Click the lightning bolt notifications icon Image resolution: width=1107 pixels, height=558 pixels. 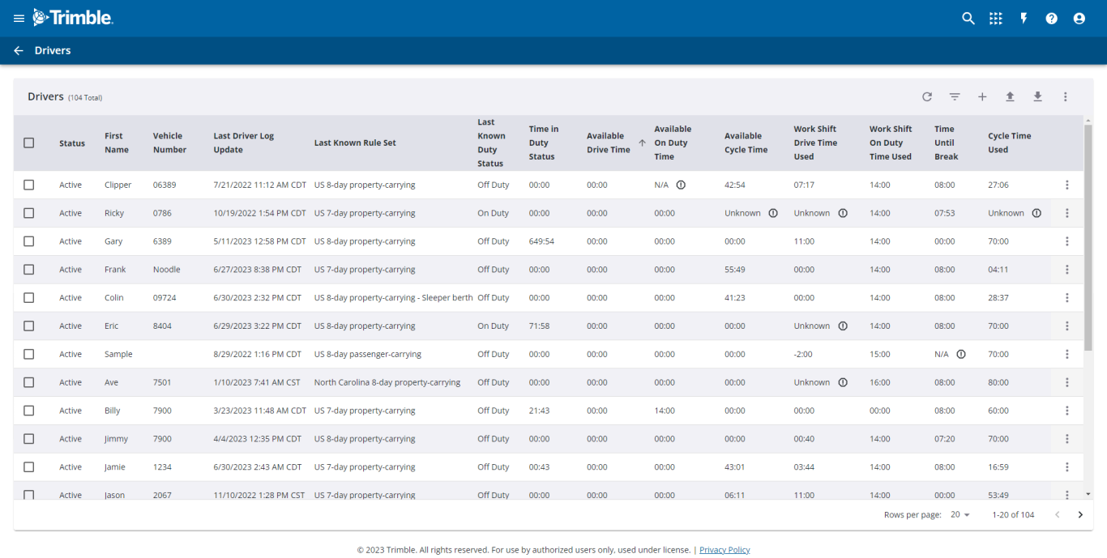(1024, 18)
